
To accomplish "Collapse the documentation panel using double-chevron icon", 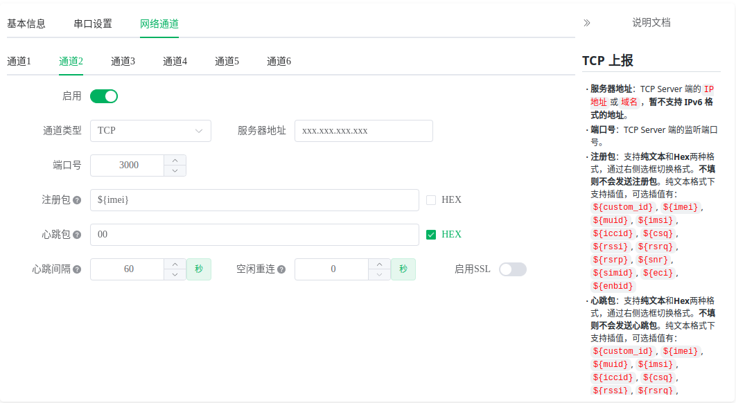I will pyautogui.click(x=587, y=23).
